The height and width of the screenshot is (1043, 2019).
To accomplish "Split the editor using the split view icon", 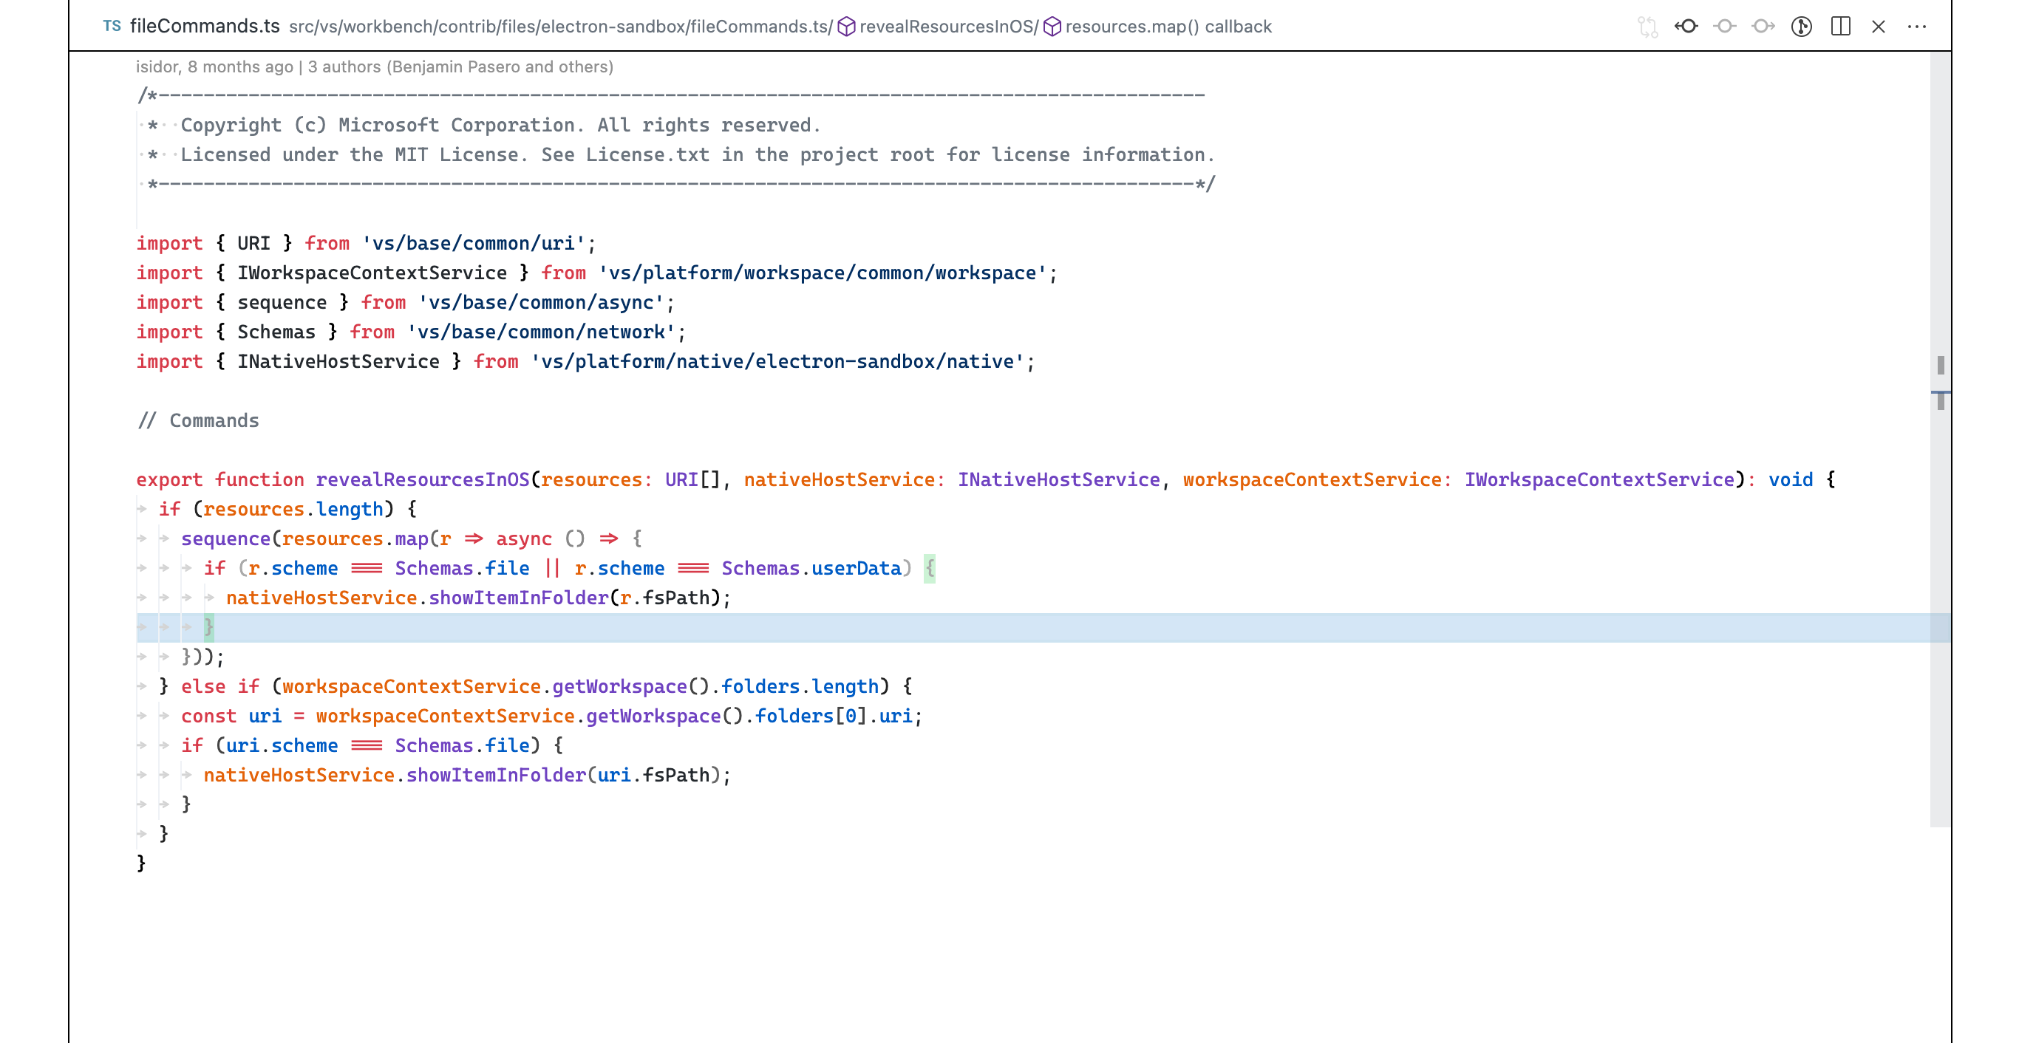I will (1841, 27).
